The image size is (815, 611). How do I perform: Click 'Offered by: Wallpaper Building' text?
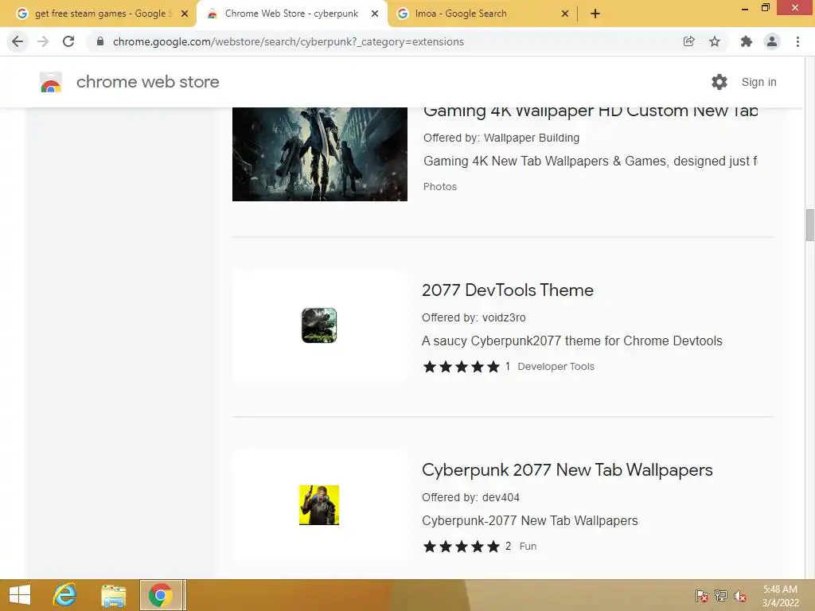[x=501, y=138]
